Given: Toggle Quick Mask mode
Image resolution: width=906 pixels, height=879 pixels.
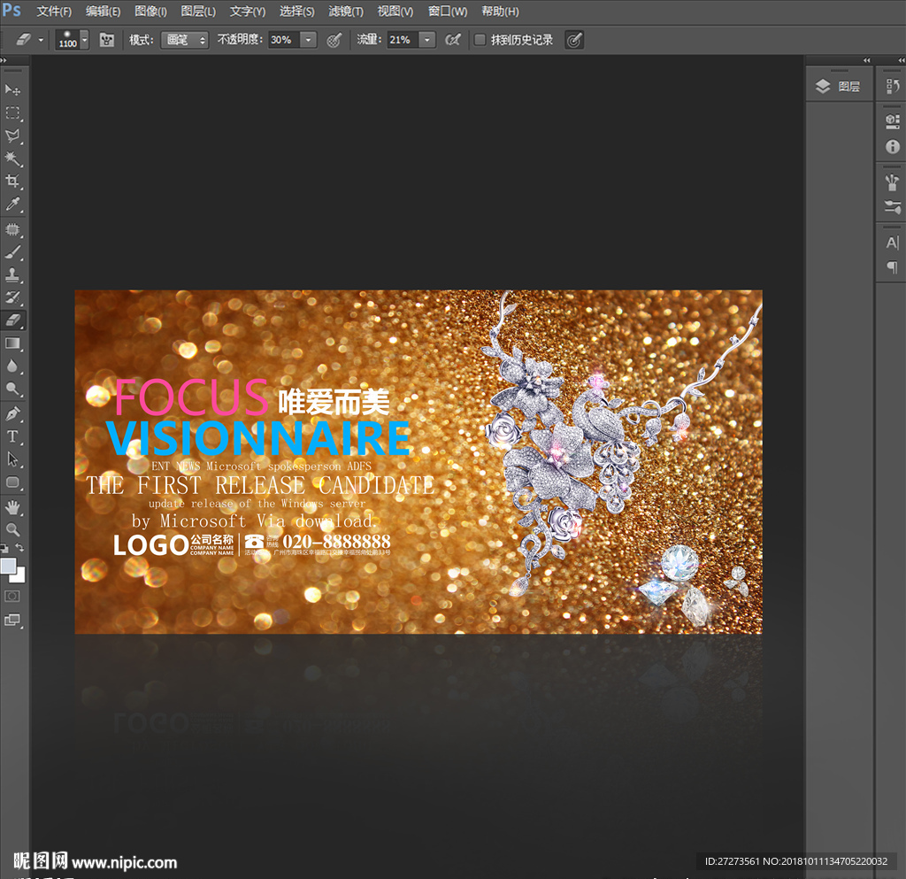Looking at the screenshot, I should [x=12, y=596].
